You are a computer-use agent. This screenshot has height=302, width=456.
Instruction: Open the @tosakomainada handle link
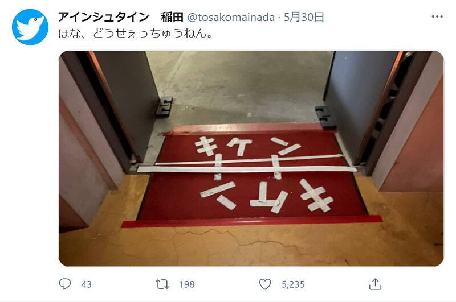coord(231,18)
